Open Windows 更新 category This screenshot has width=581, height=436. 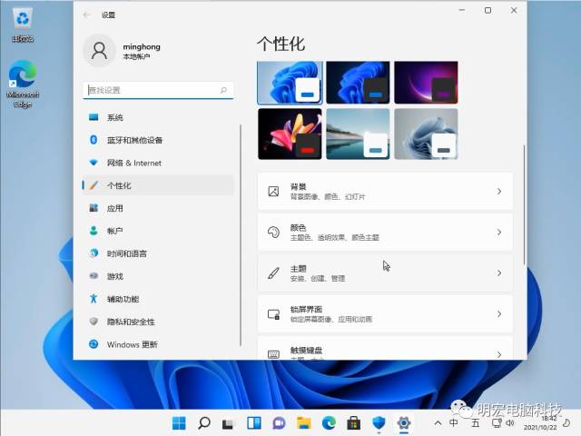(159, 344)
